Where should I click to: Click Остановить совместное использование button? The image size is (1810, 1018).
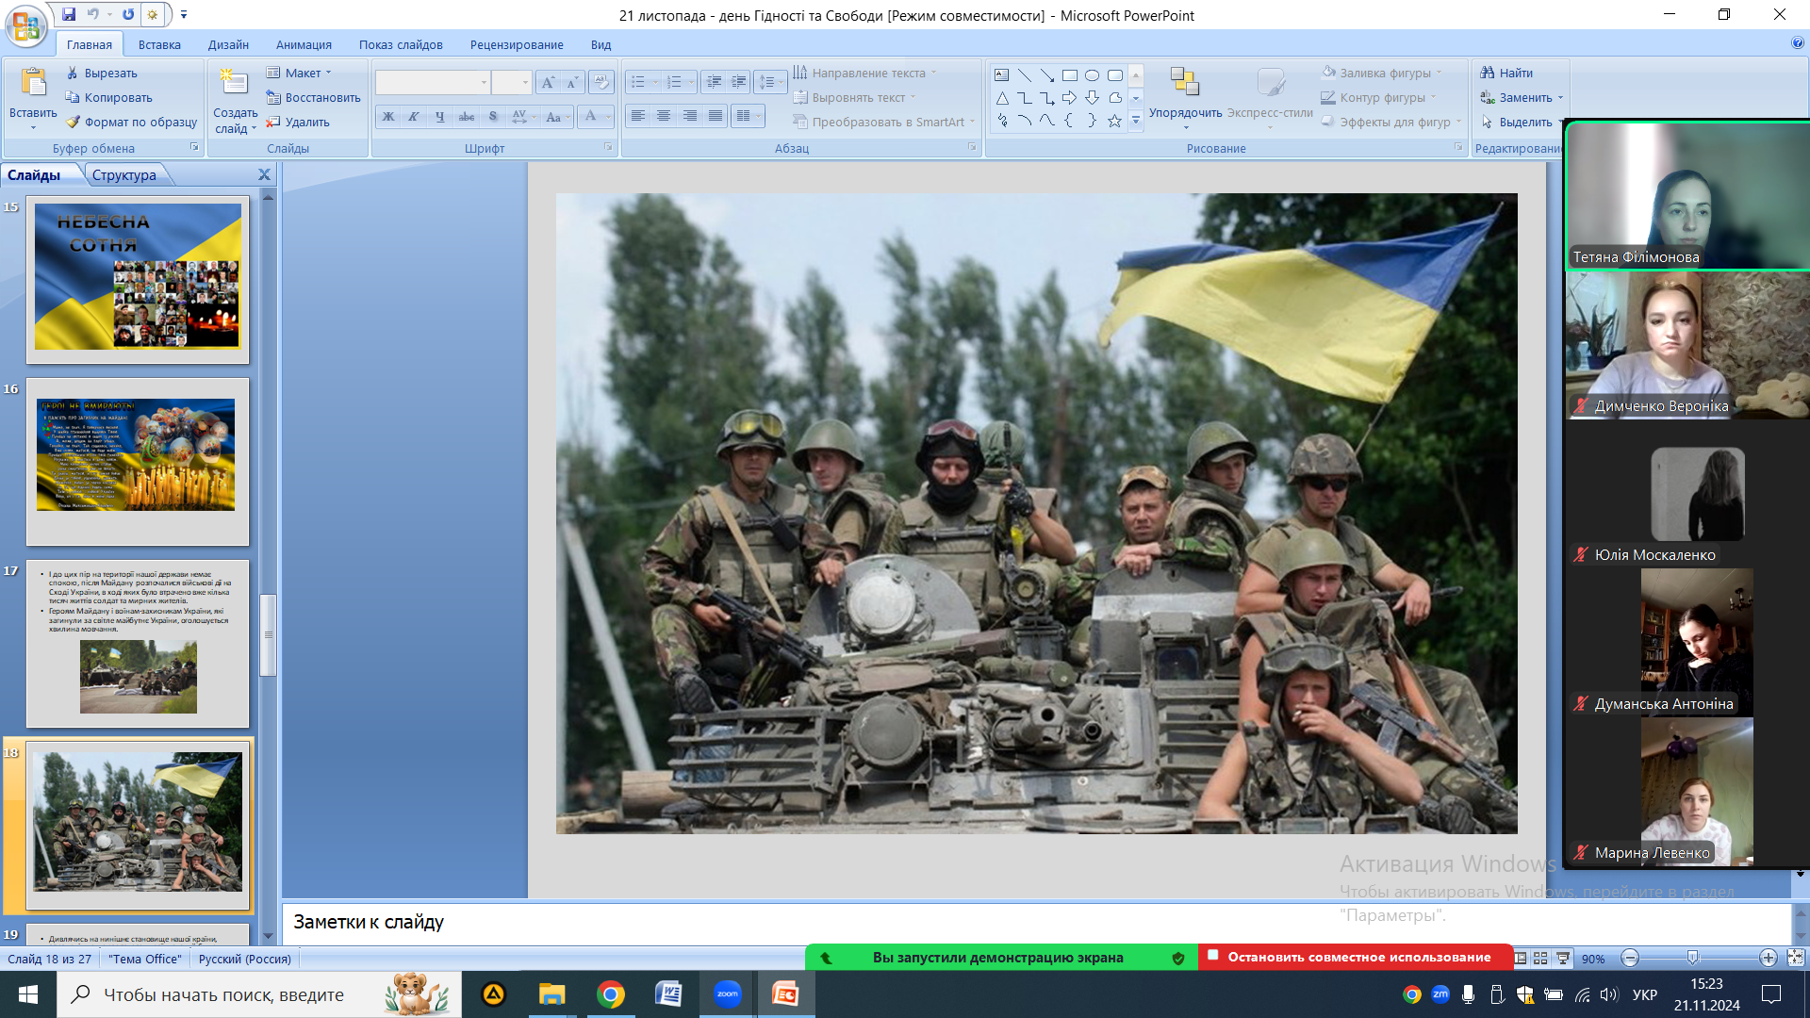1356,957
